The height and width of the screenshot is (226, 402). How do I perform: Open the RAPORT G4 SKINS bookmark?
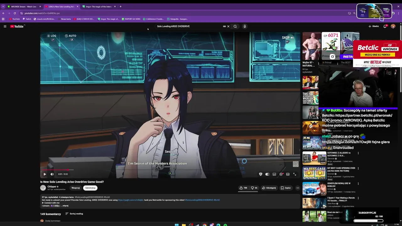[131, 19]
